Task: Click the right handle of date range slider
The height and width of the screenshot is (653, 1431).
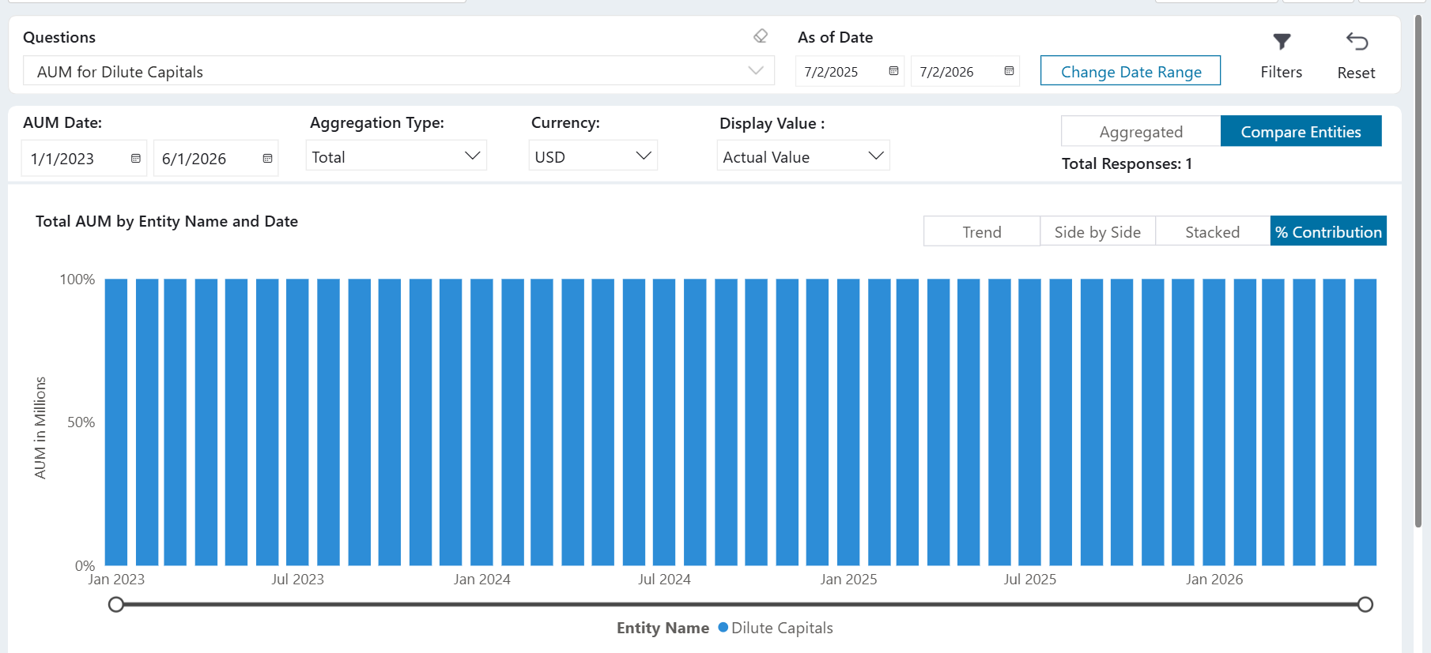Action: (x=1365, y=604)
